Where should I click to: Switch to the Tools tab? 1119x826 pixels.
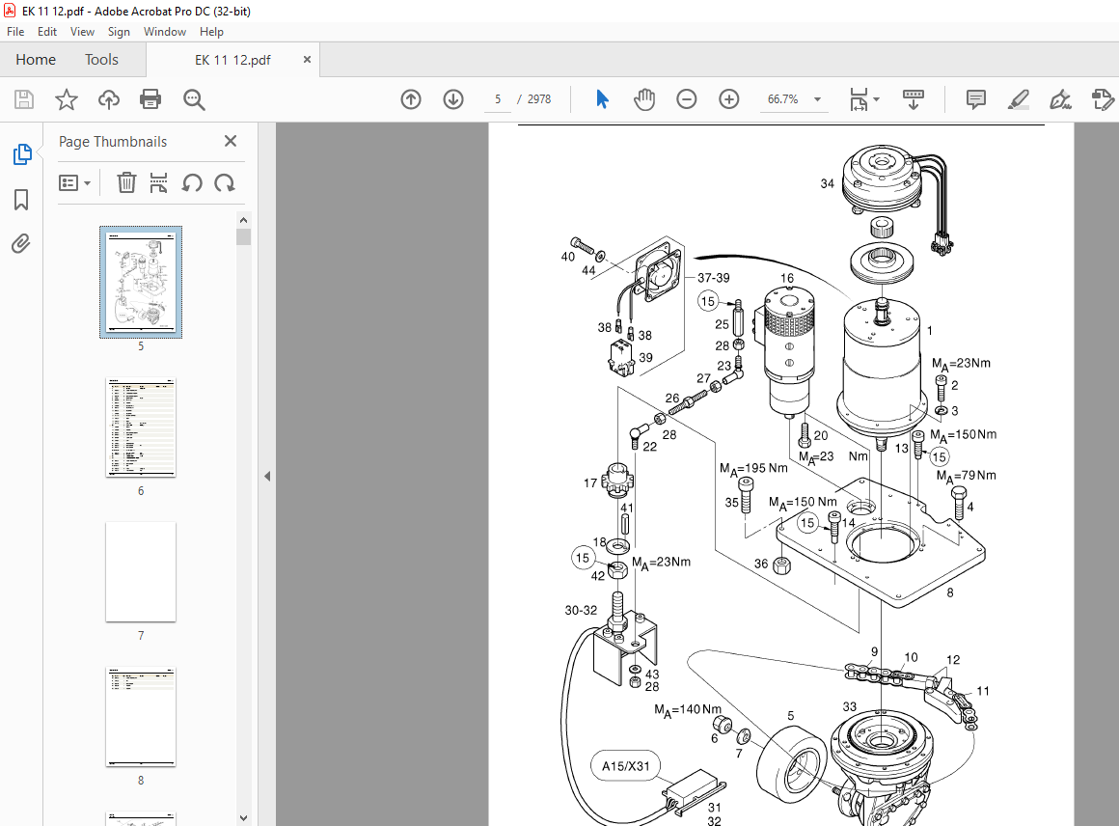tap(101, 59)
